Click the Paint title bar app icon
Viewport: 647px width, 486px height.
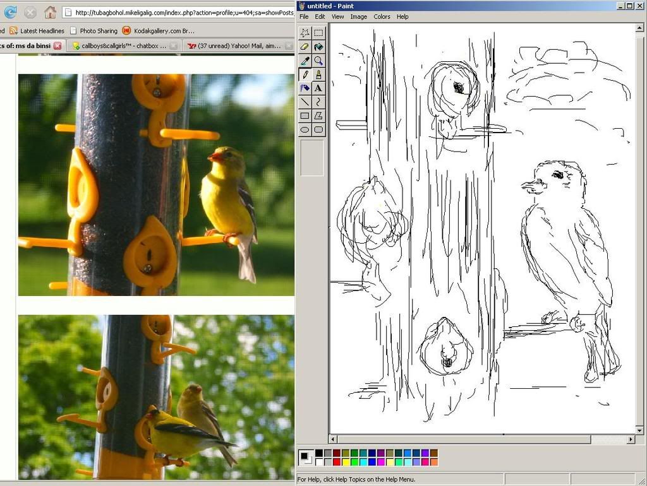tap(302, 6)
